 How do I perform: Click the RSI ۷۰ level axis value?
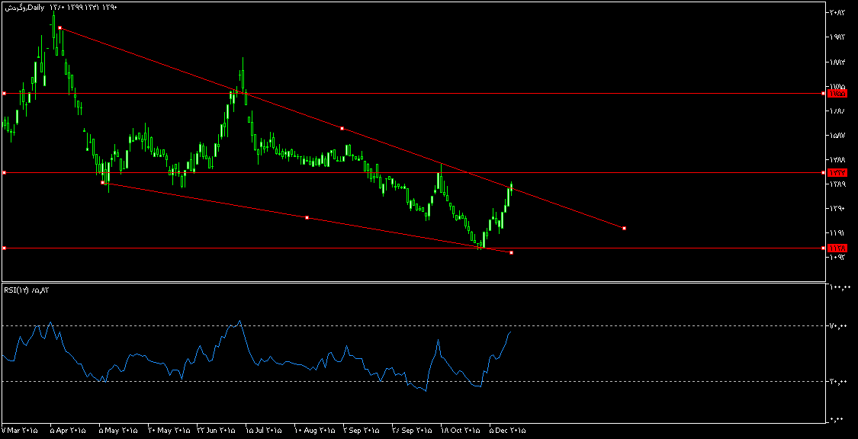point(840,326)
